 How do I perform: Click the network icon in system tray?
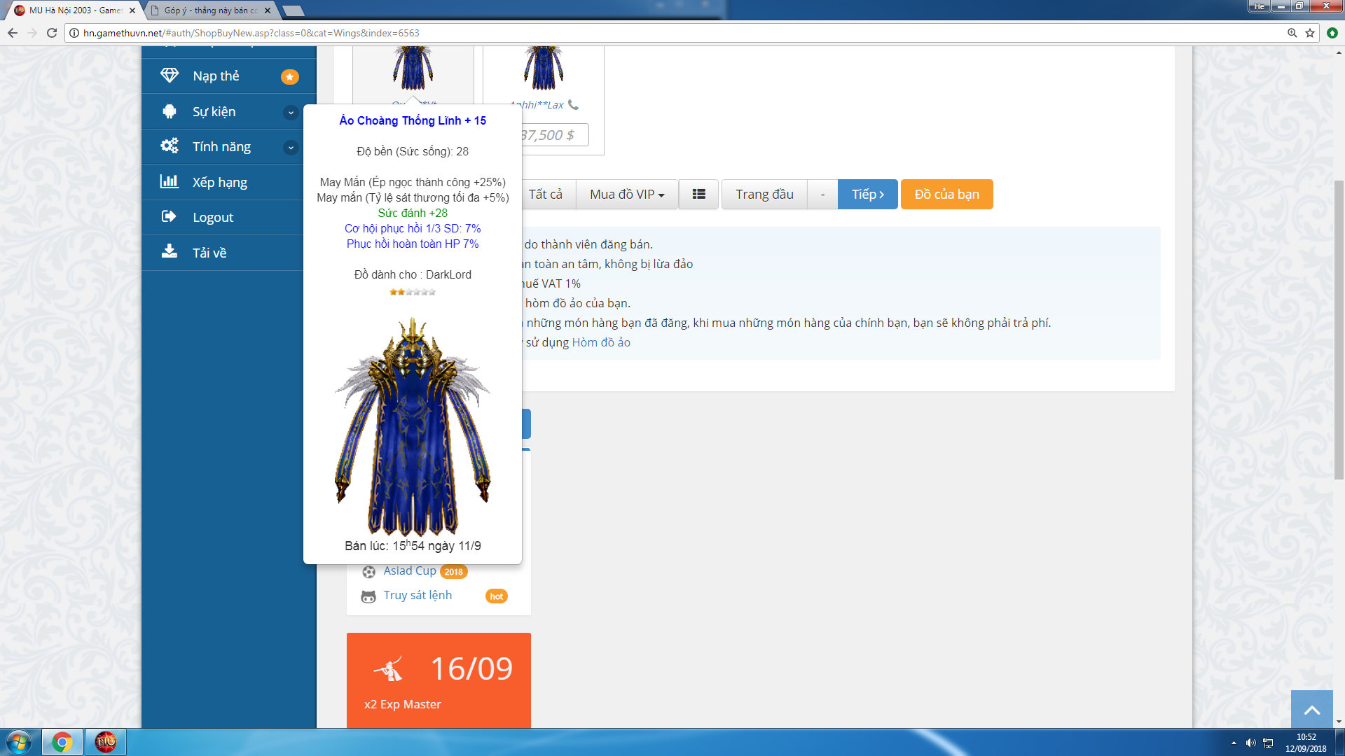click(1268, 743)
